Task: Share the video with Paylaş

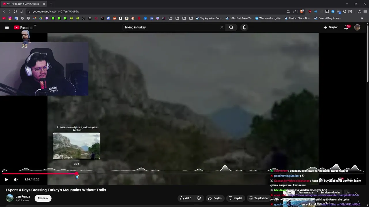Action: (215, 198)
